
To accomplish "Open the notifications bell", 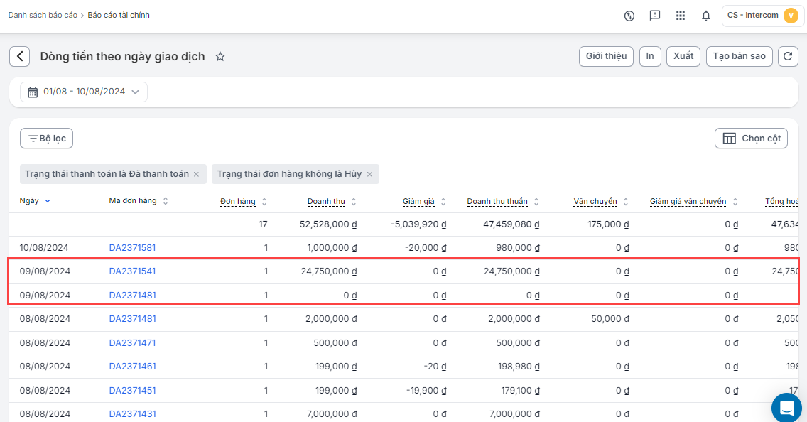I will (x=705, y=16).
